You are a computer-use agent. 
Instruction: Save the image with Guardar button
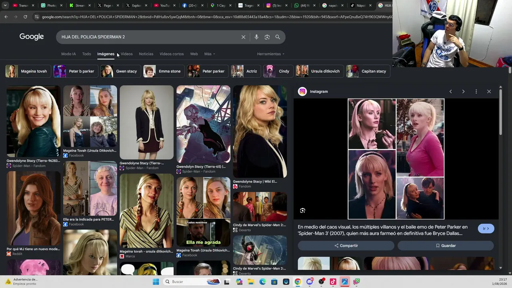point(446,246)
